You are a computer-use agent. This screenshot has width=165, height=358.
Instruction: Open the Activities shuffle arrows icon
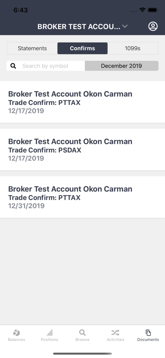click(115, 333)
